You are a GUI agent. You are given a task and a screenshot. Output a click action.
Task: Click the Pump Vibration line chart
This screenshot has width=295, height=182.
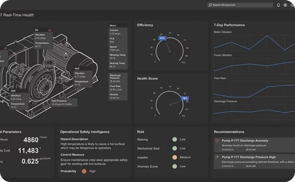coord(255,66)
